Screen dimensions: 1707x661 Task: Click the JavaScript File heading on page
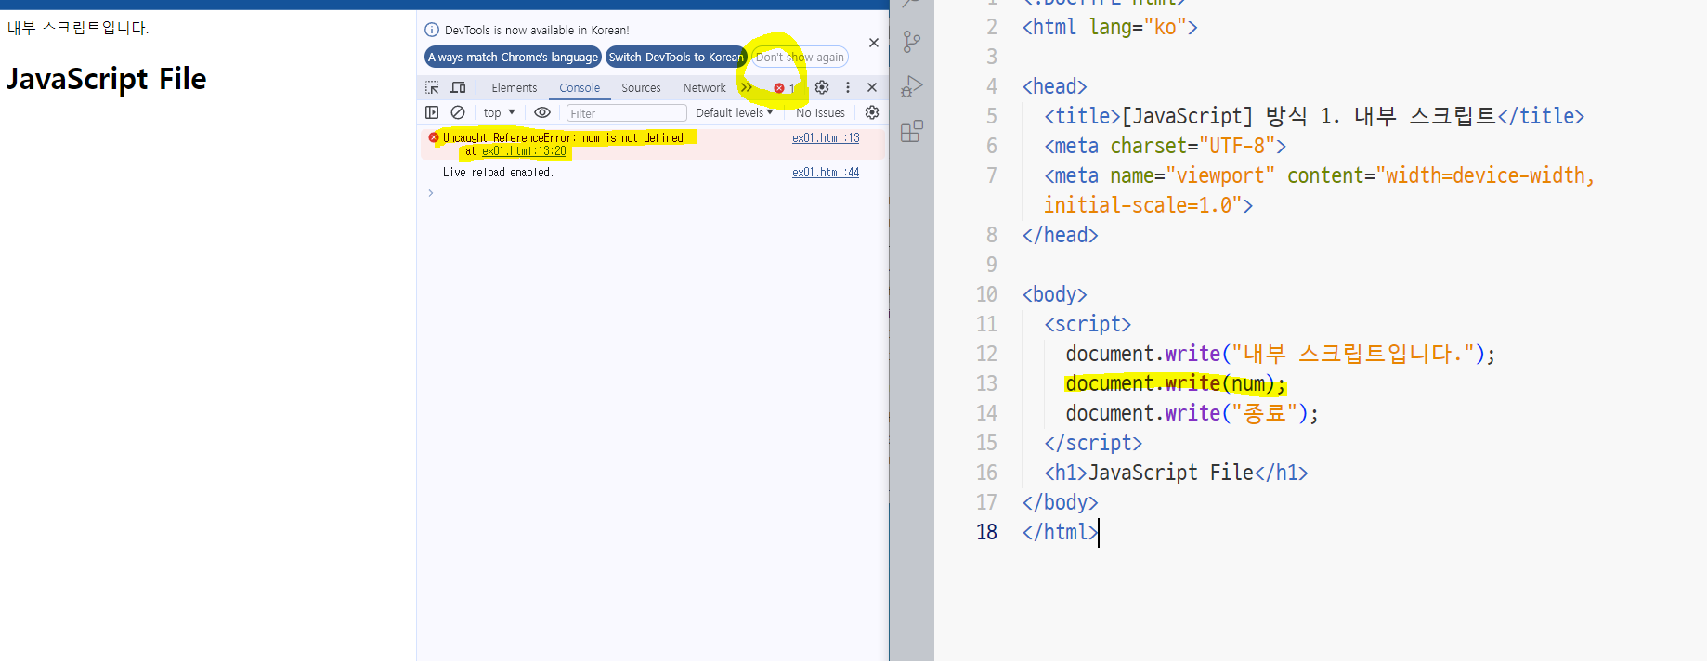pyautogui.click(x=107, y=79)
